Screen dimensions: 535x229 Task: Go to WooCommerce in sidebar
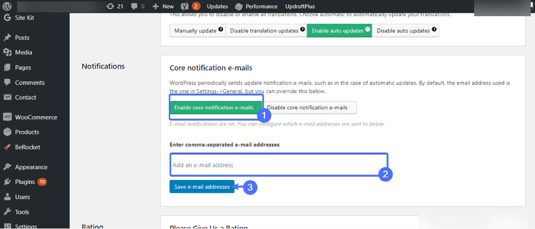point(36,117)
